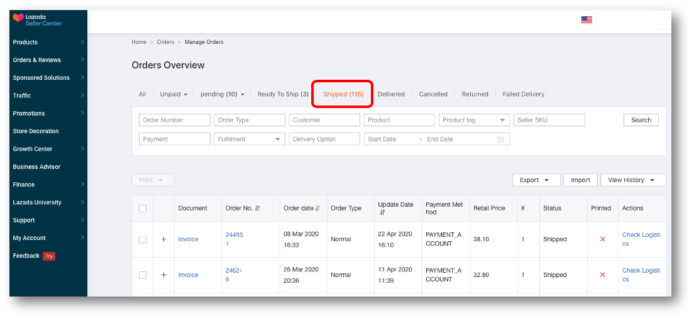Open calendar icon in date range field

[500, 139]
